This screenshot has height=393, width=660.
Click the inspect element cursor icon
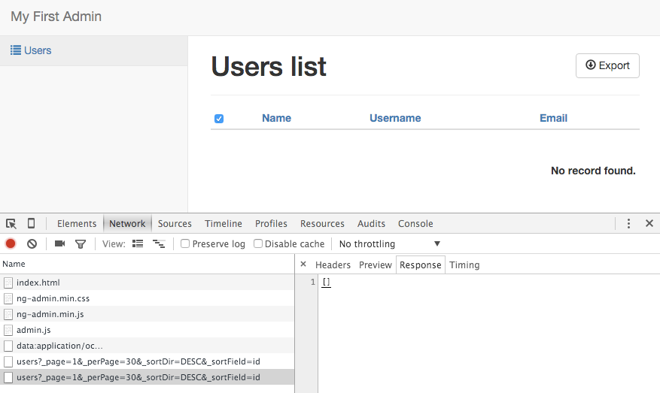(11, 223)
